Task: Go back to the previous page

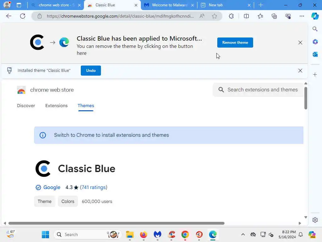Action: point(8,16)
